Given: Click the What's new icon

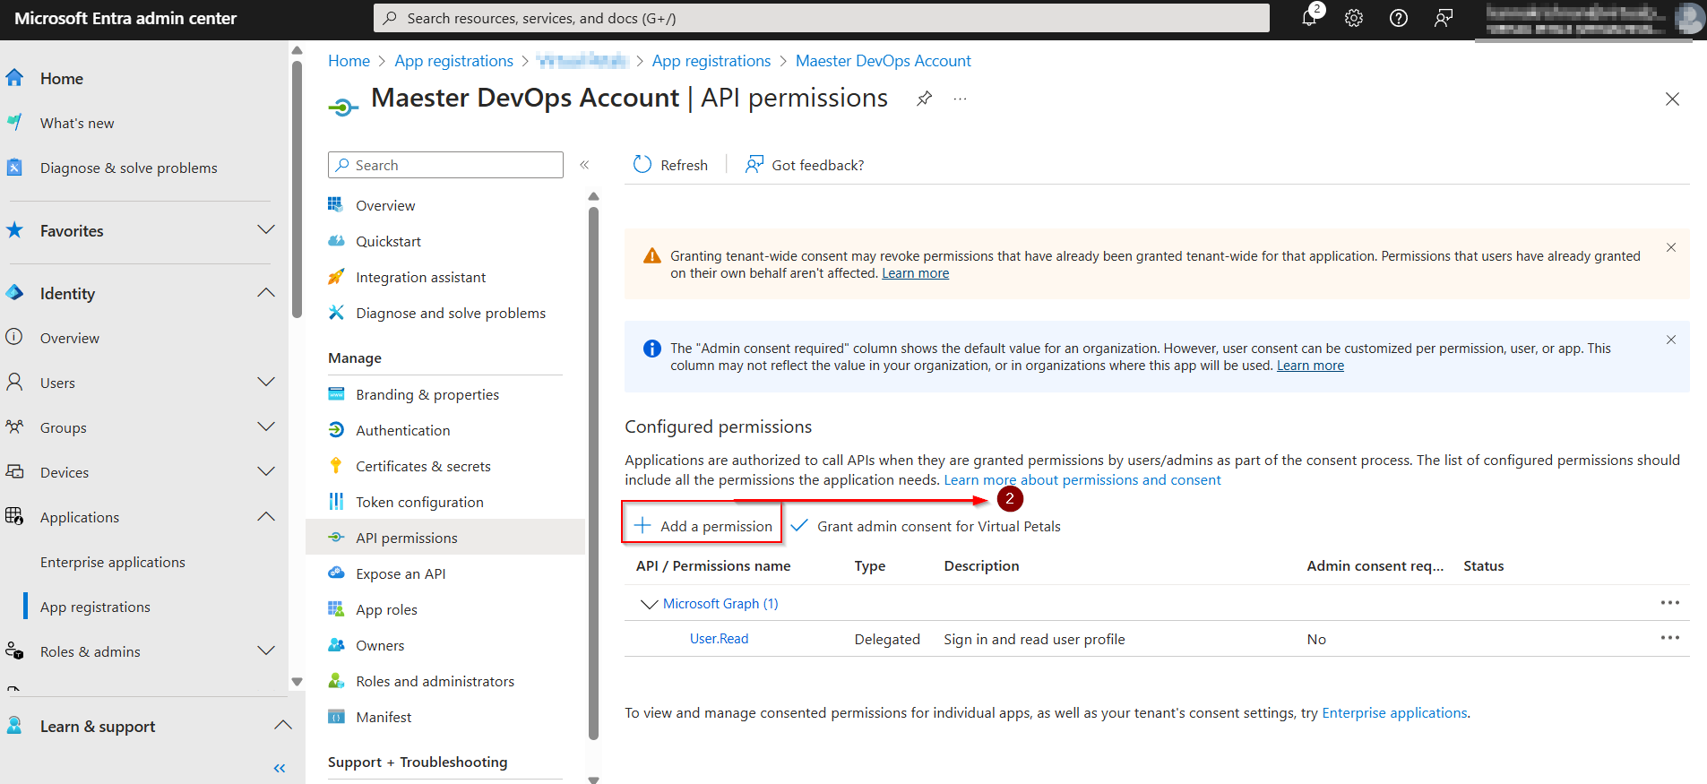Looking at the screenshot, I should pos(14,123).
